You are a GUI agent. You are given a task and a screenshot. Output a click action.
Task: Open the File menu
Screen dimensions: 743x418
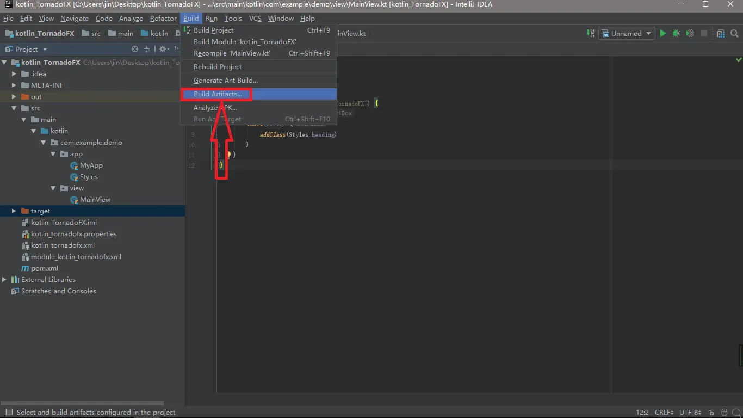tap(8, 19)
